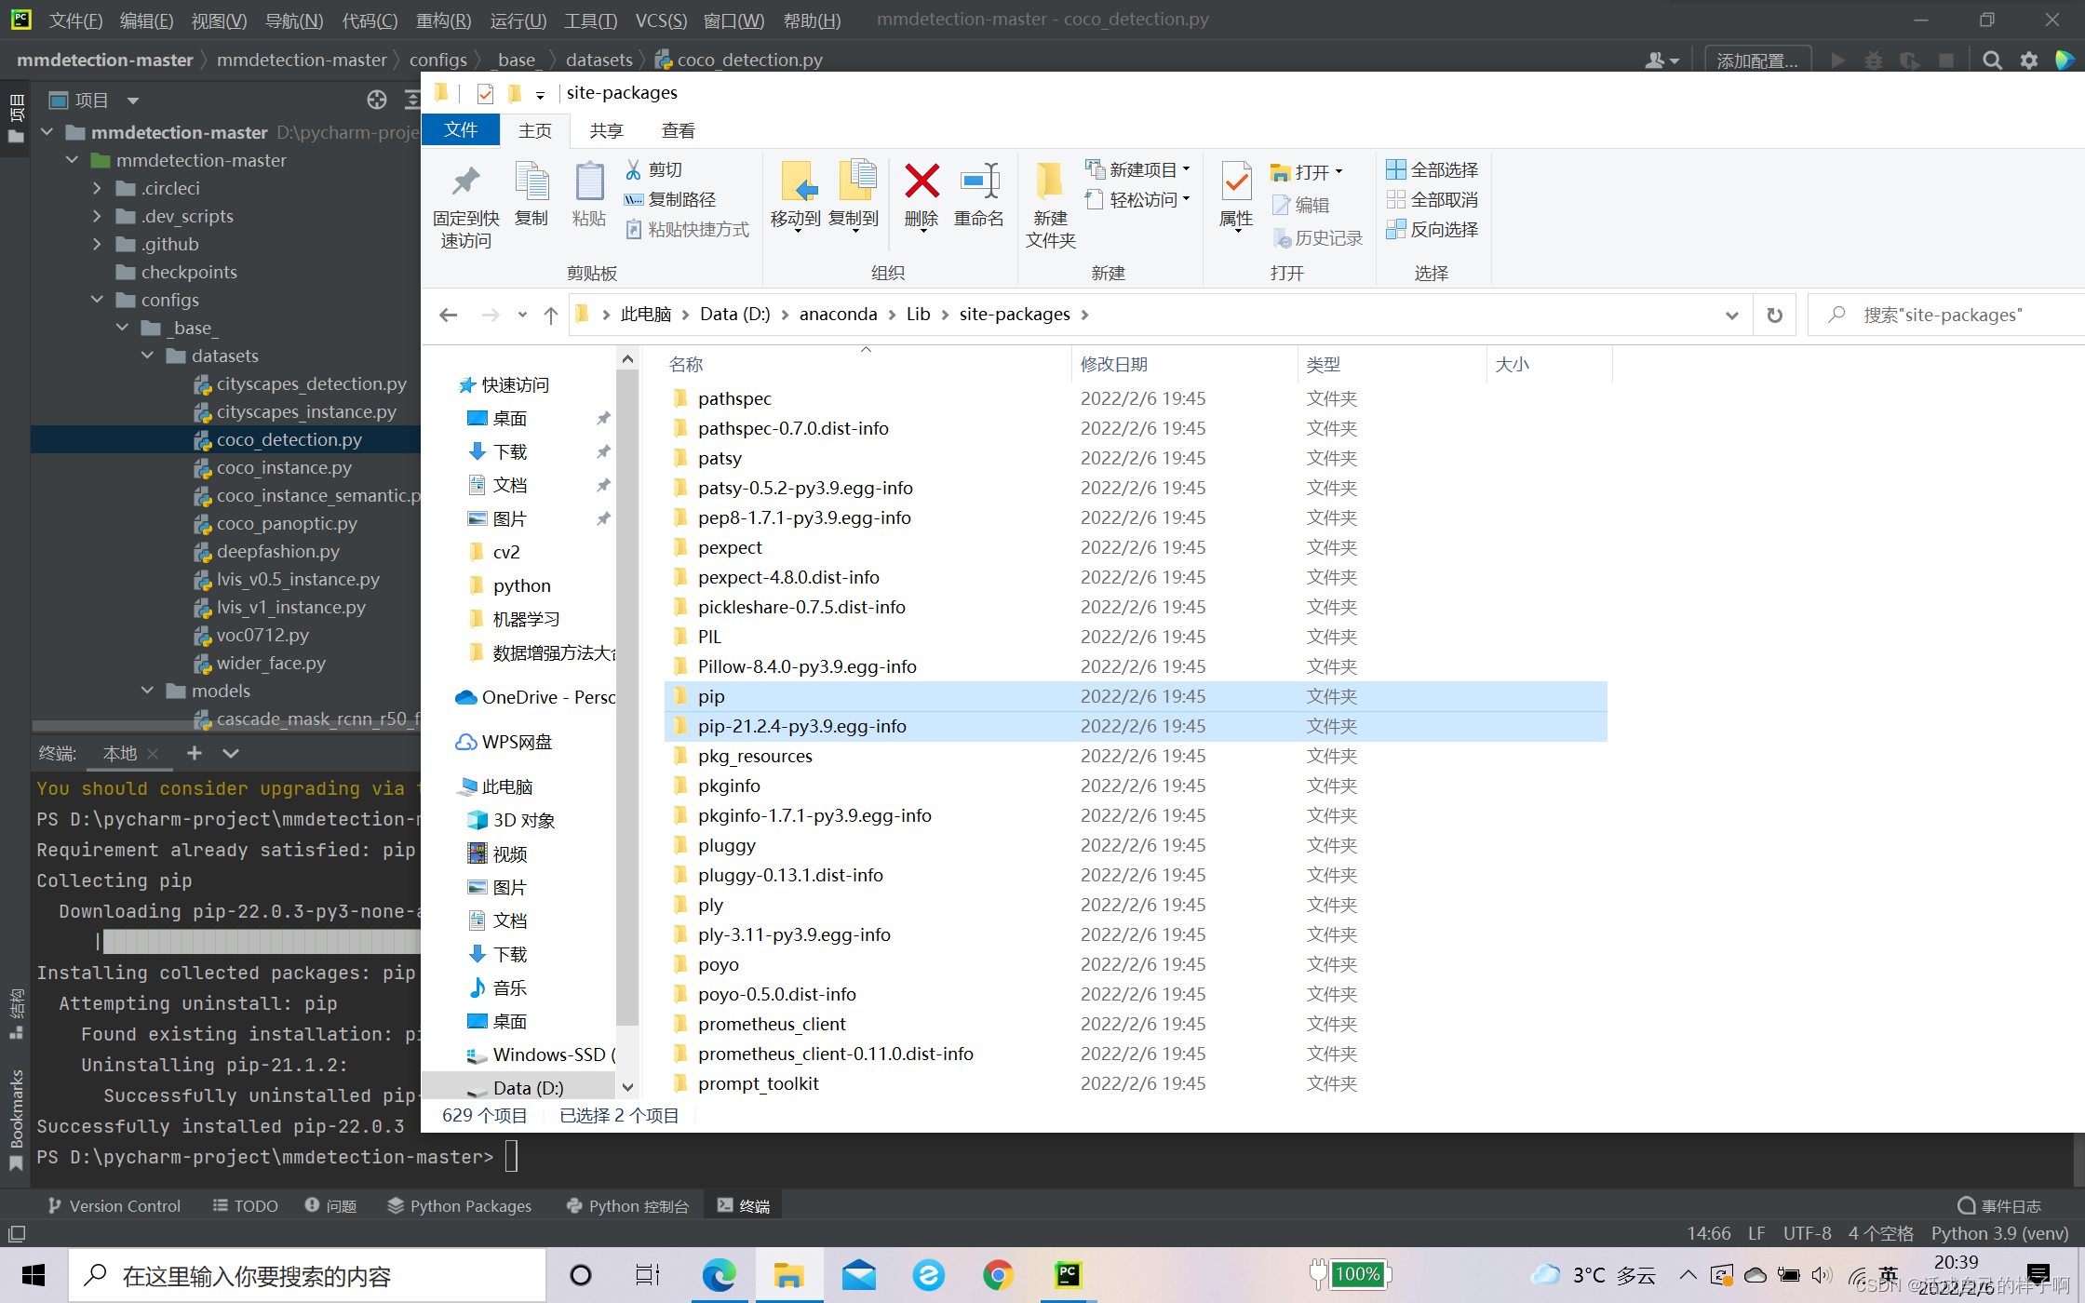Click Explorer address bar refresh icon
The height and width of the screenshot is (1303, 2085).
(x=1774, y=316)
